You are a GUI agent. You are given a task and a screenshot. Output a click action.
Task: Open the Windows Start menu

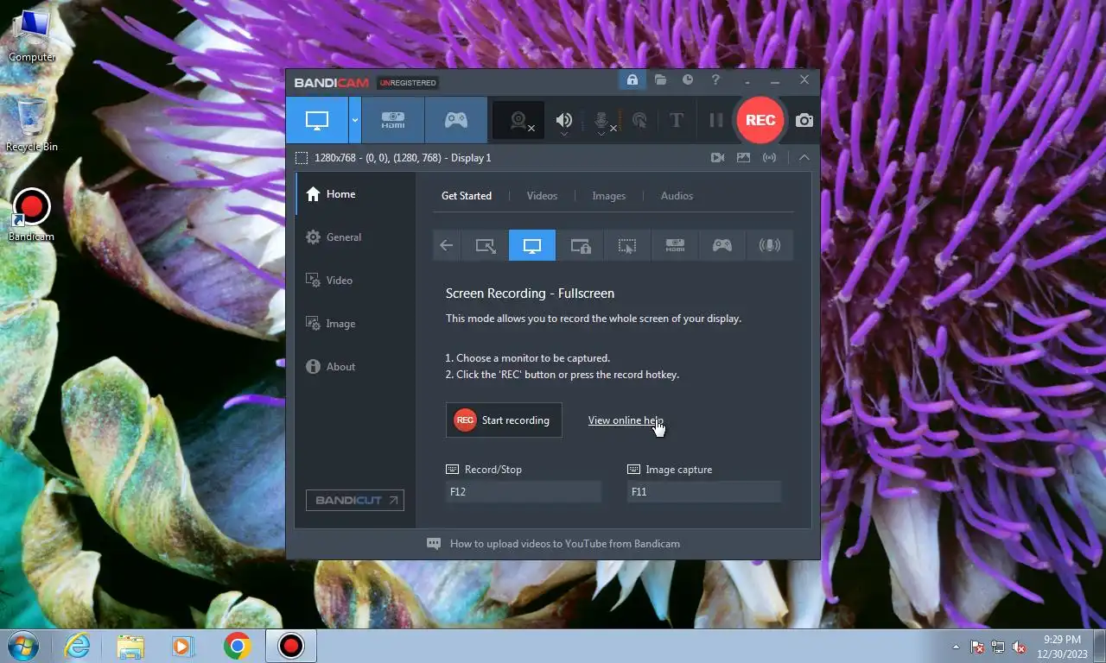pyautogui.click(x=22, y=646)
